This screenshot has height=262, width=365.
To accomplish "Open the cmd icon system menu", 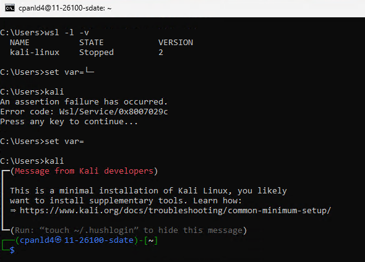I will 10,8.
